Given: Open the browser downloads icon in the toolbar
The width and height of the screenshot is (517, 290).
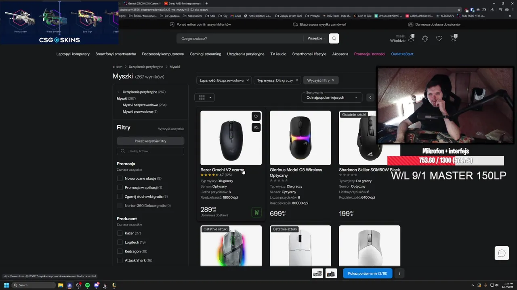Looking at the screenshot, I should point(492,9).
